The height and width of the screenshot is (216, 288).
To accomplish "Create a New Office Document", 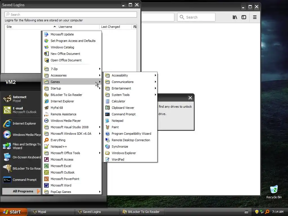I will (x=72, y=54).
